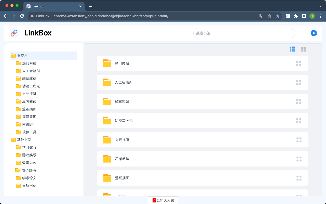Screen dimensions: 326x204
Task: Open the 壁纸插画 card title
Action: point(122,178)
